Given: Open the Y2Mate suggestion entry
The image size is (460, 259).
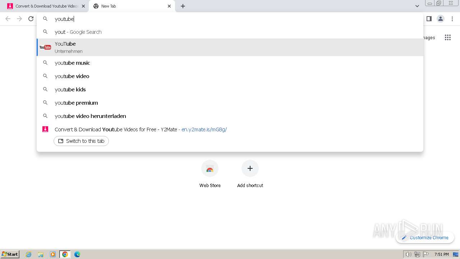Looking at the screenshot, I should [x=230, y=129].
